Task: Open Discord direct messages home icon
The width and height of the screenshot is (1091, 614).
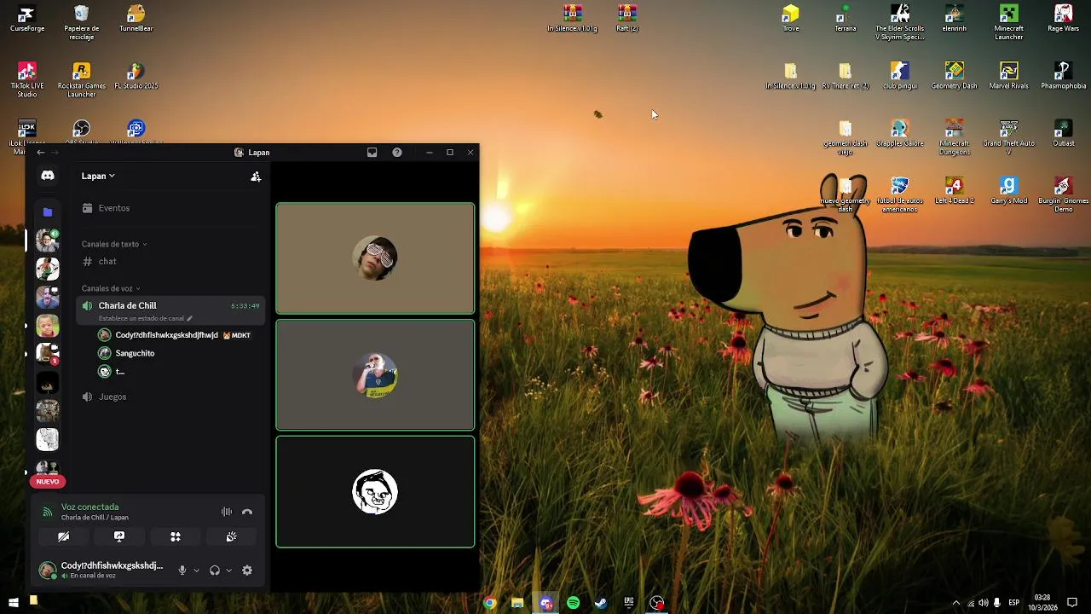Action: click(48, 176)
